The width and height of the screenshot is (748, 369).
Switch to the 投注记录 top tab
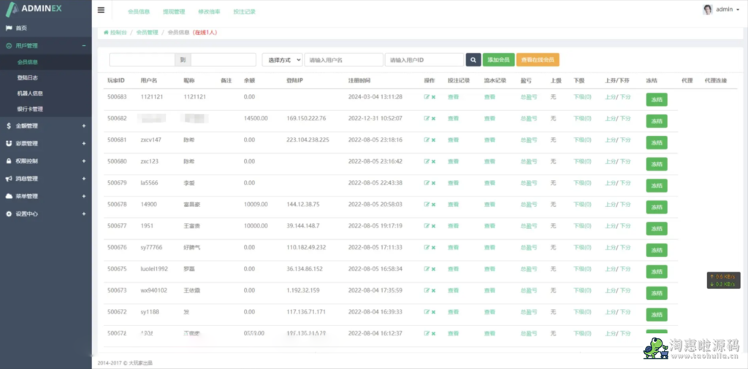pyautogui.click(x=244, y=12)
